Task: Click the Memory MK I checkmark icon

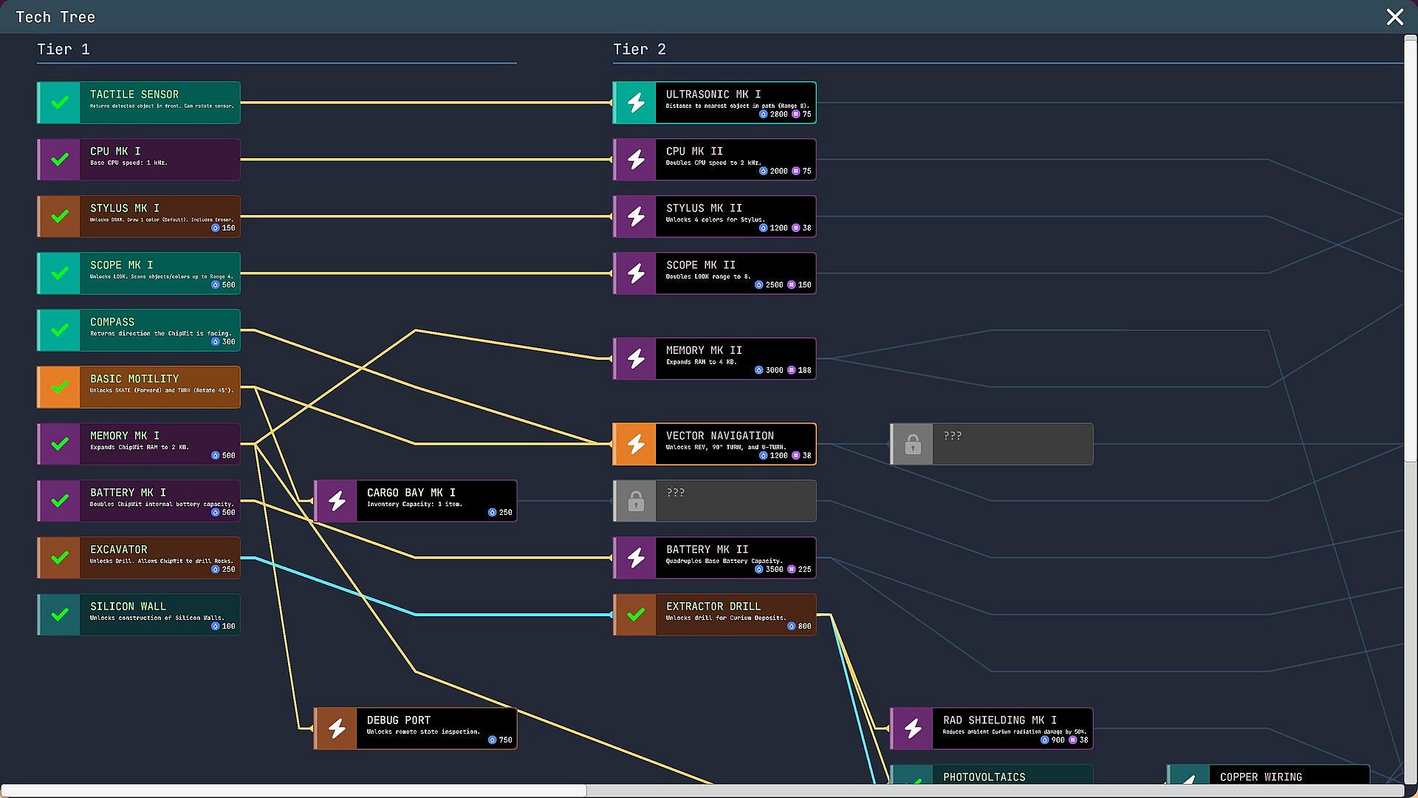Action: coord(60,444)
